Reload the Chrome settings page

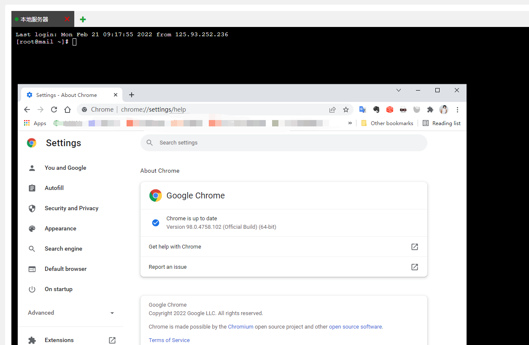click(x=54, y=110)
